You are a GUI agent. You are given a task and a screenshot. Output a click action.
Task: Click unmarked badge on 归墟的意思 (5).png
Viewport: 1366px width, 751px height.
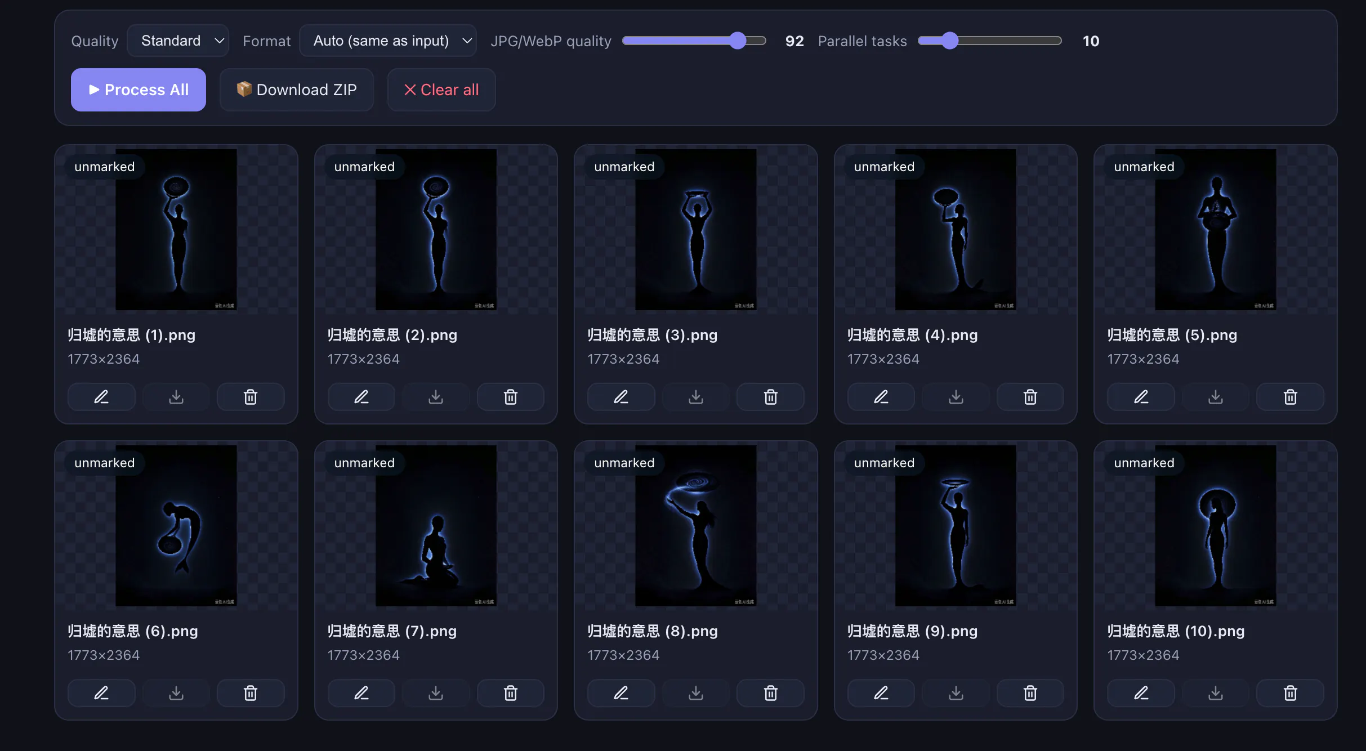click(x=1144, y=167)
